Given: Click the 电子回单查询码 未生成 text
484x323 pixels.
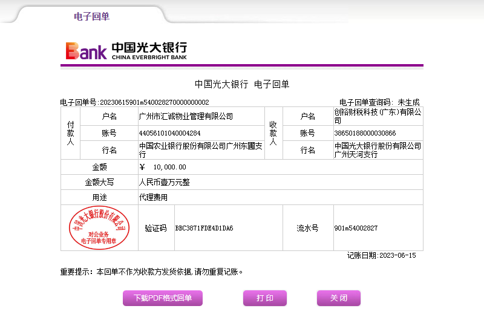Looking at the screenshot, I should tap(379, 102).
